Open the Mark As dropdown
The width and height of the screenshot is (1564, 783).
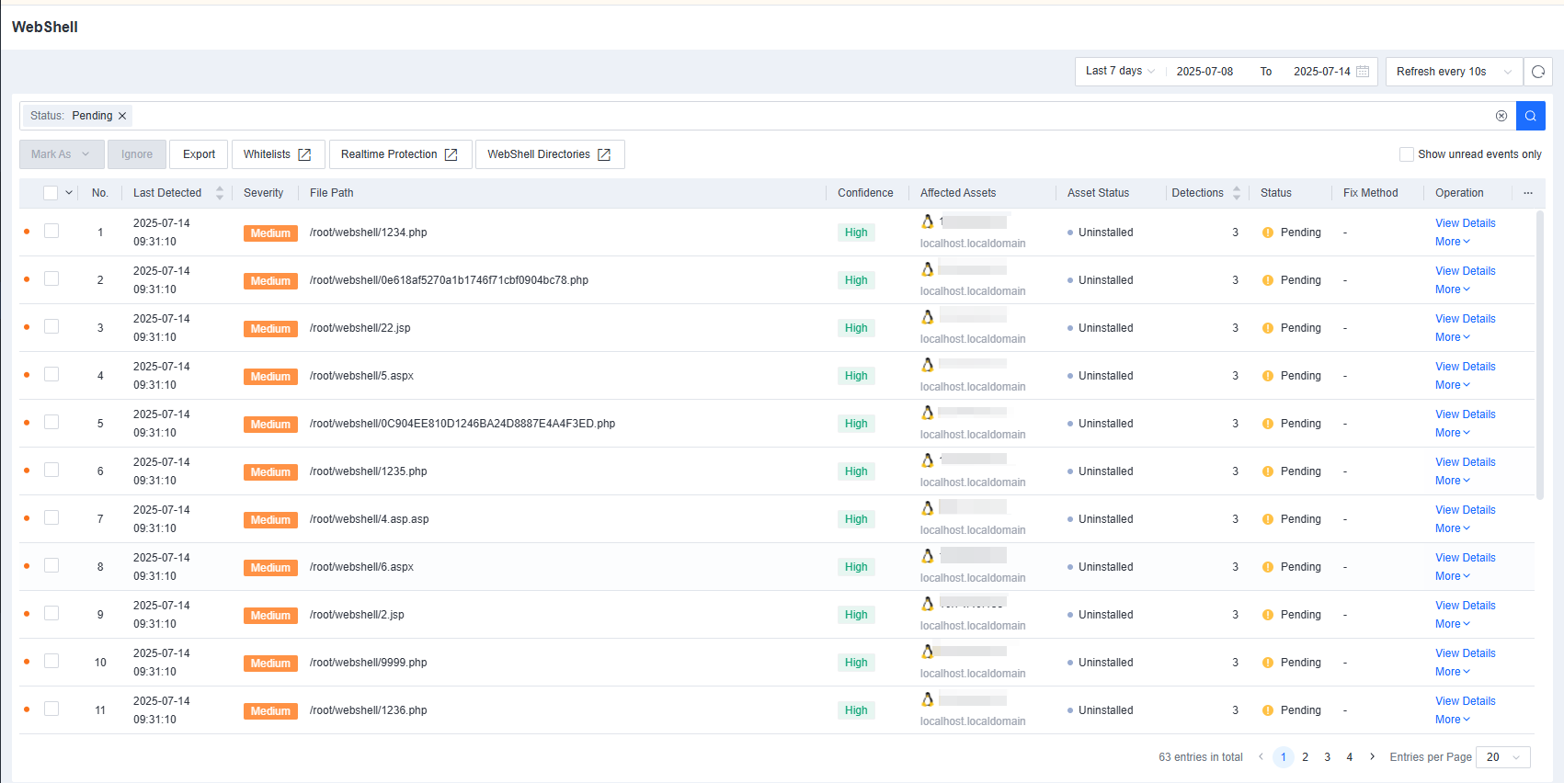[x=62, y=154]
